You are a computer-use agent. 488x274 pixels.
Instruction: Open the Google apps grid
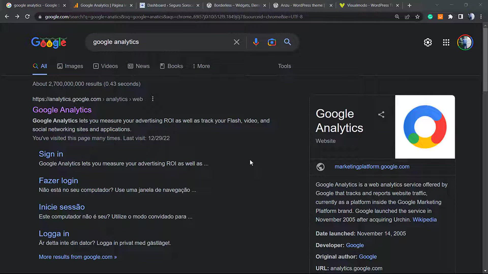[446, 42]
